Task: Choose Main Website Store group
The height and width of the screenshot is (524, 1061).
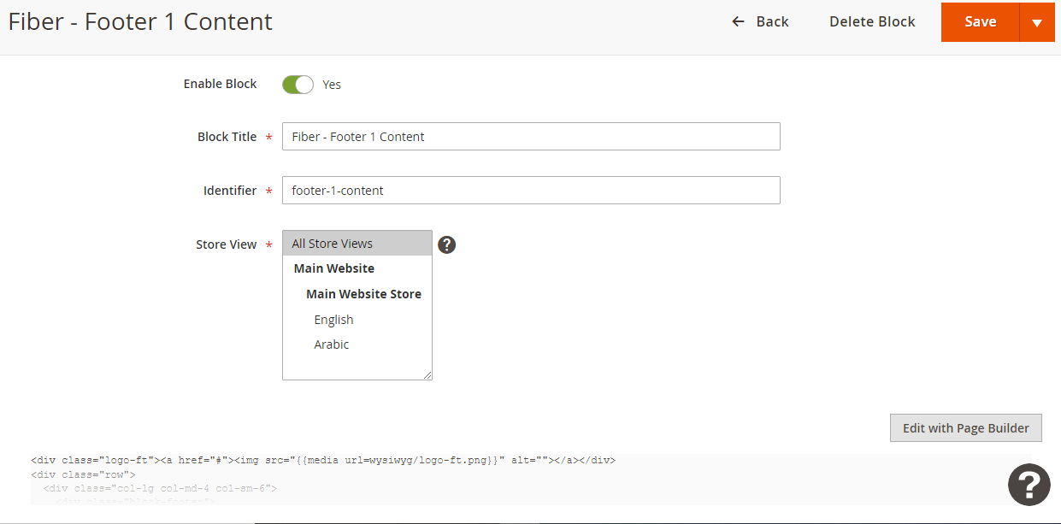Action: click(363, 294)
